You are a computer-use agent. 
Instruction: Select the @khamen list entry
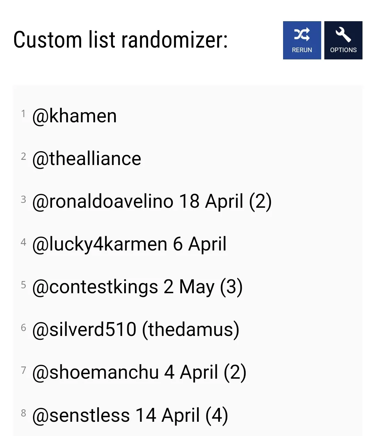[x=74, y=116]
